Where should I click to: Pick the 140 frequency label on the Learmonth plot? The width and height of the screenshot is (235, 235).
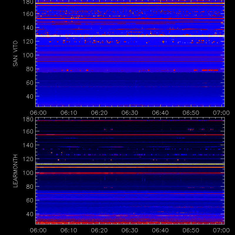click(28, 145)
